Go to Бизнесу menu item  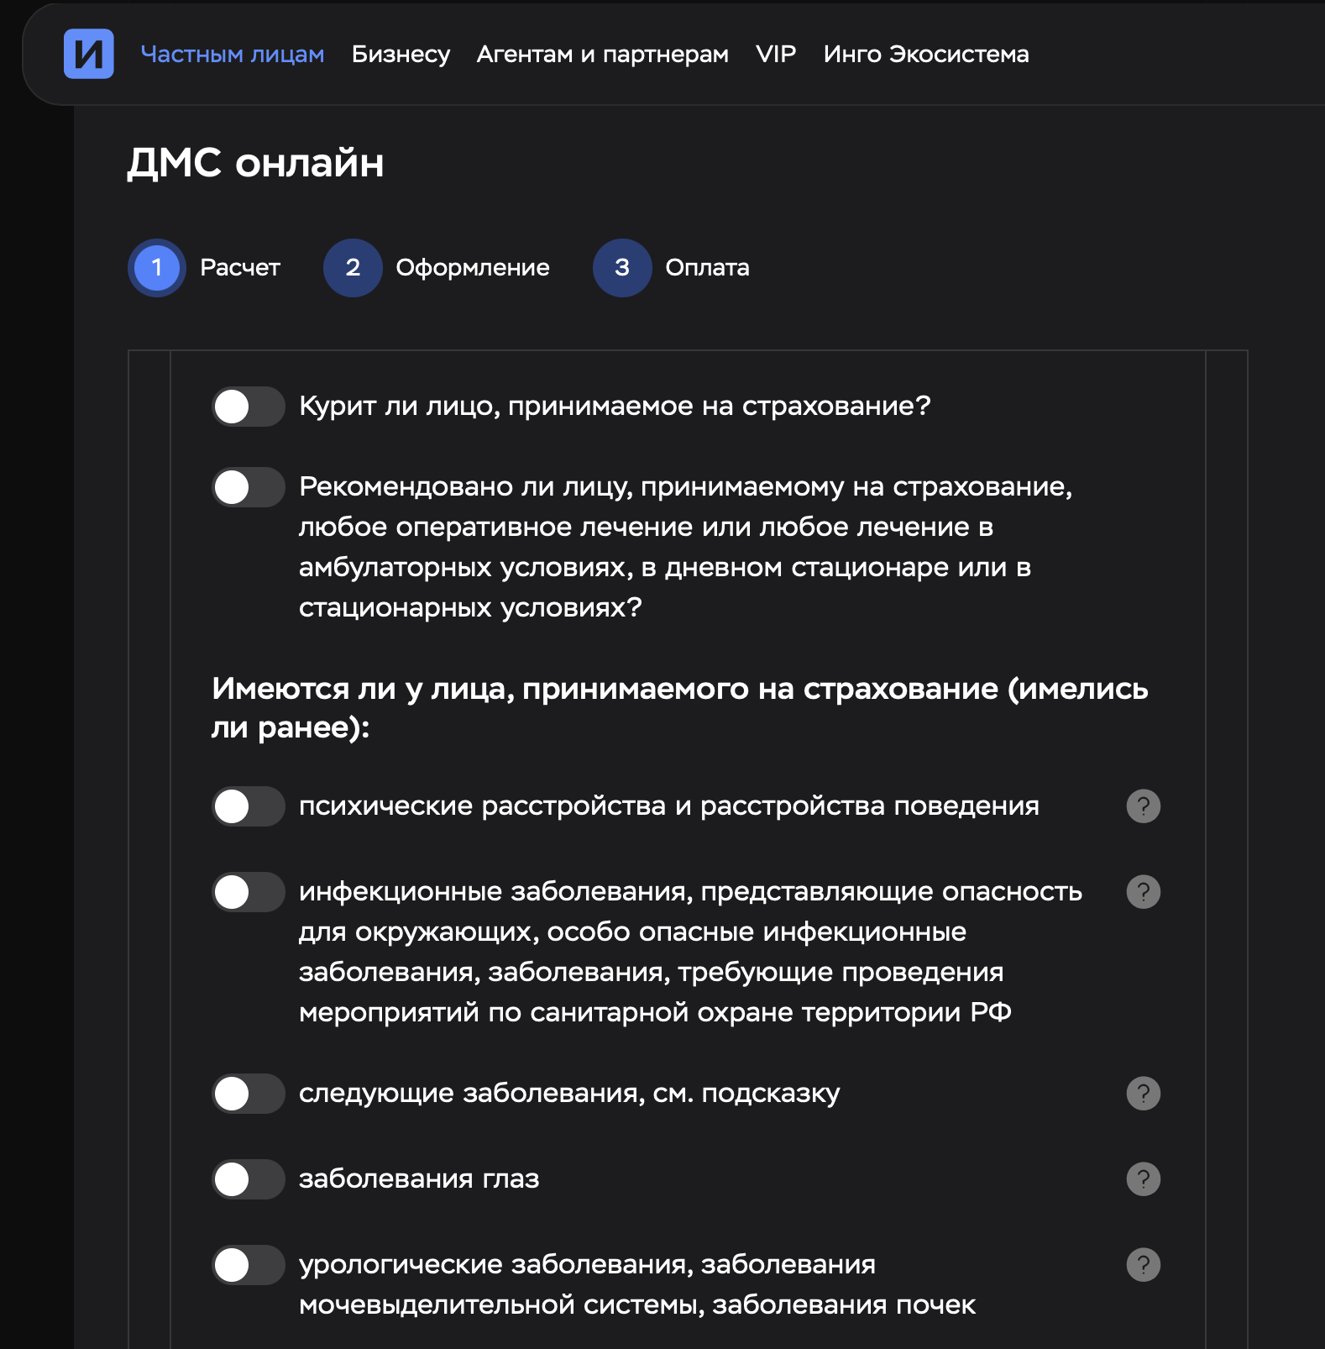401,55
